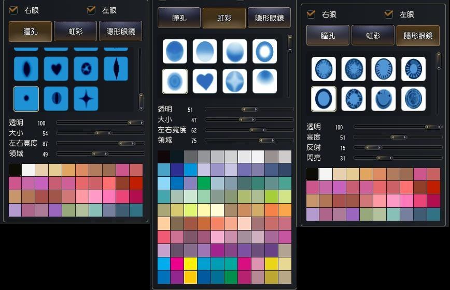
Task: Choose the bright red swatch in pupil palette
Action: (x=136, y=183)
